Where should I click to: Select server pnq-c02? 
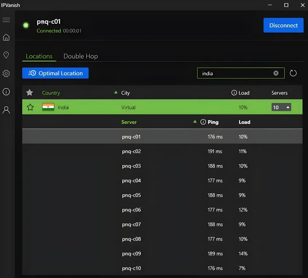162,151
